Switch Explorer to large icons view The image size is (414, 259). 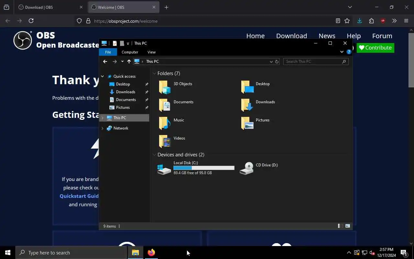(348, 226)
